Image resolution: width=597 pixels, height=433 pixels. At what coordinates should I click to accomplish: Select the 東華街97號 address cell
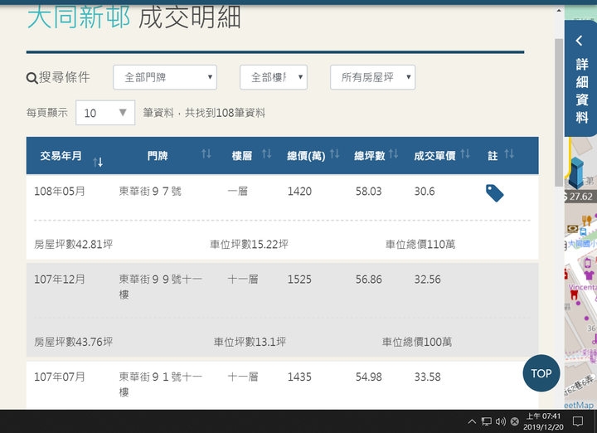tap(150, 191)
